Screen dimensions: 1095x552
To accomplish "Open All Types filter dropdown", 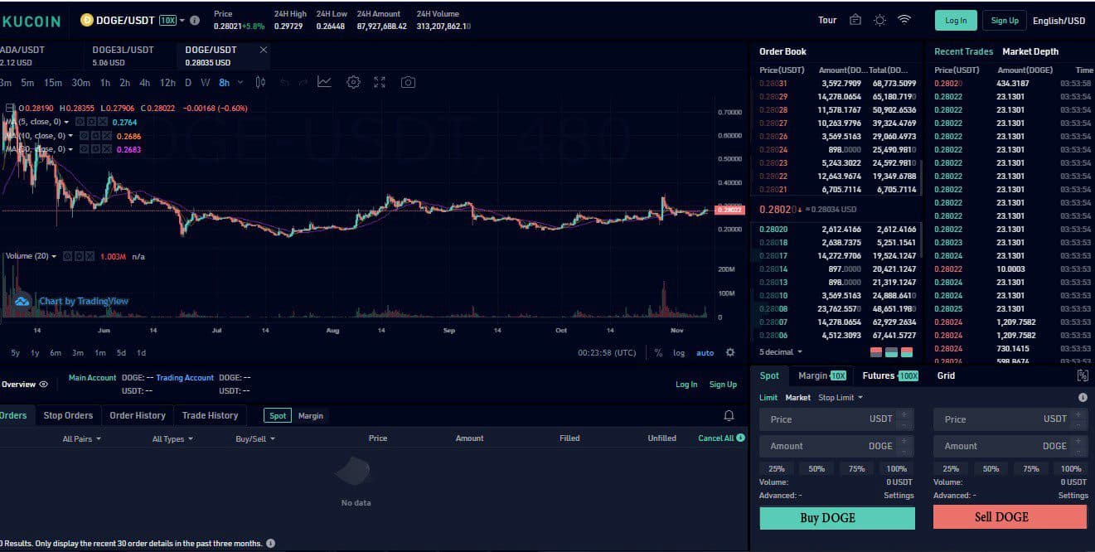I will [x=172, y=438].
